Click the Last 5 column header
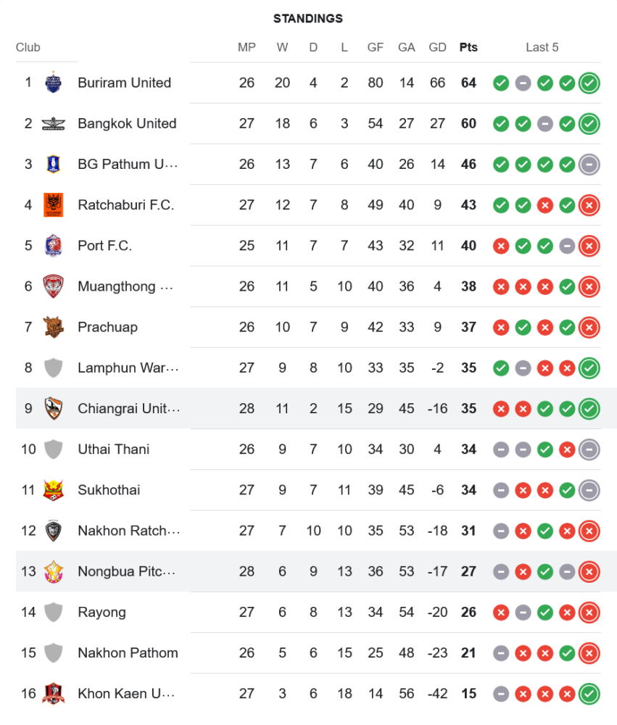 pos(542,47)
